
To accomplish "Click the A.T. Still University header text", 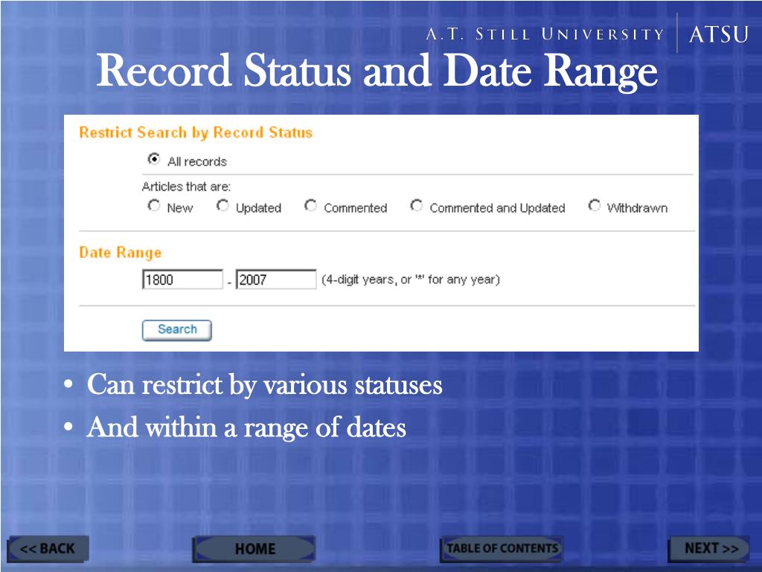I will coord(545,34).
